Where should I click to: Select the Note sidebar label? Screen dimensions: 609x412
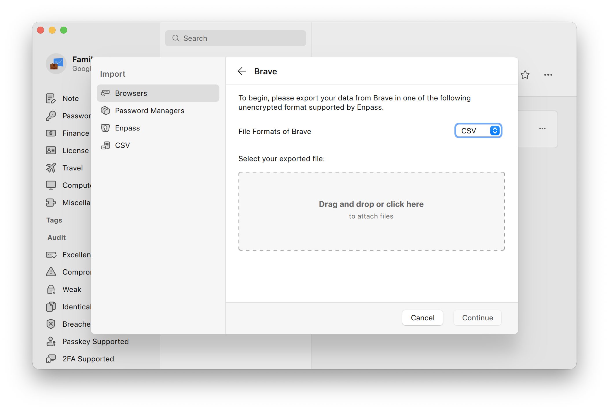(x=71, y=98)
